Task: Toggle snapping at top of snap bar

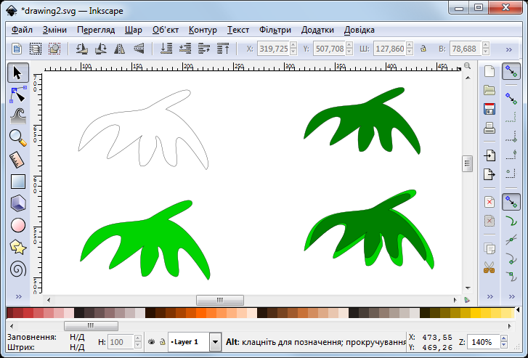Action: pyautogui.click(x=511, y=71)
